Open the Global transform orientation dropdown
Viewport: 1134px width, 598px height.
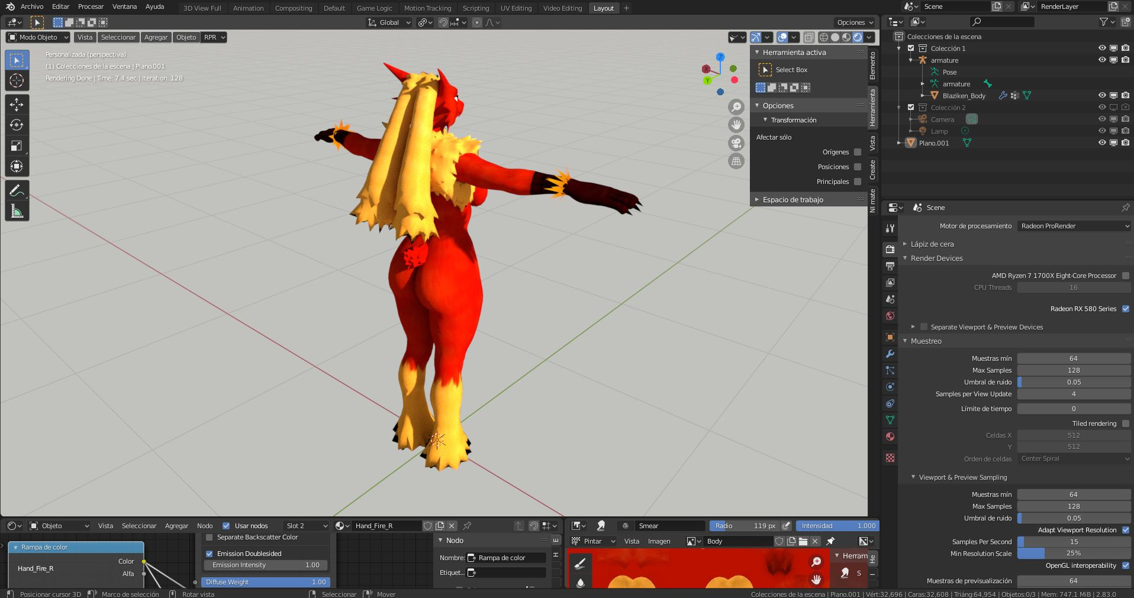[389, 22]
